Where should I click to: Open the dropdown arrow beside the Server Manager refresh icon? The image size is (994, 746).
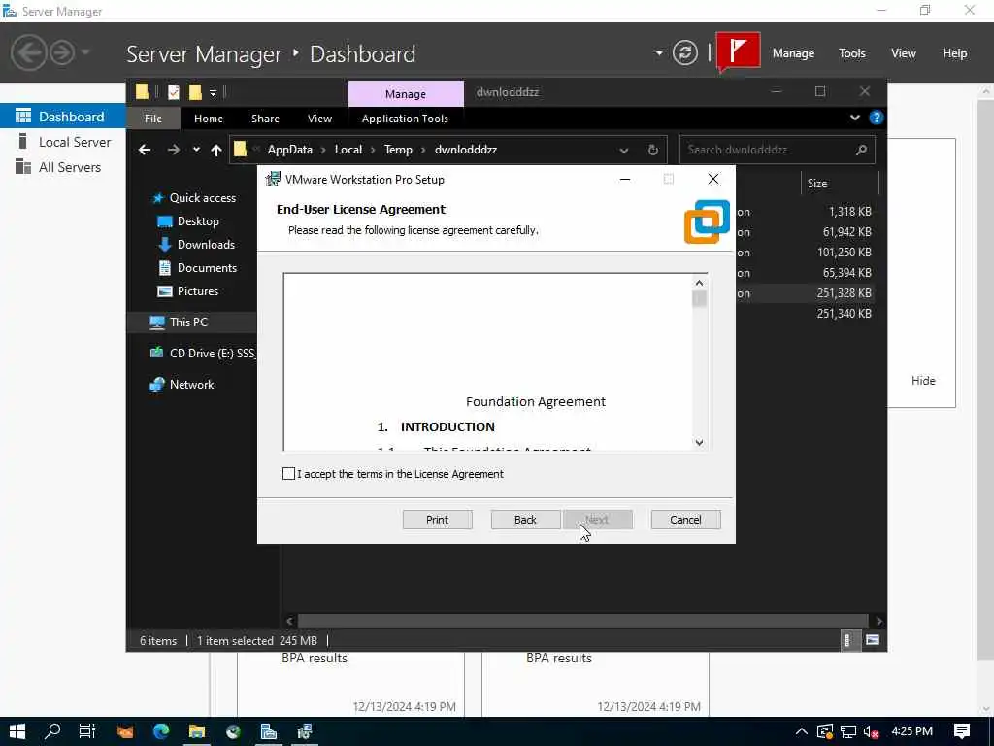(x=659, y=53)
